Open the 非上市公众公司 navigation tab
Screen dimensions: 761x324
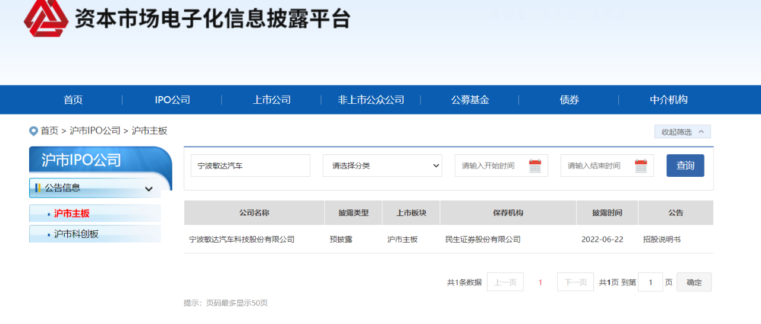[371, 100]
